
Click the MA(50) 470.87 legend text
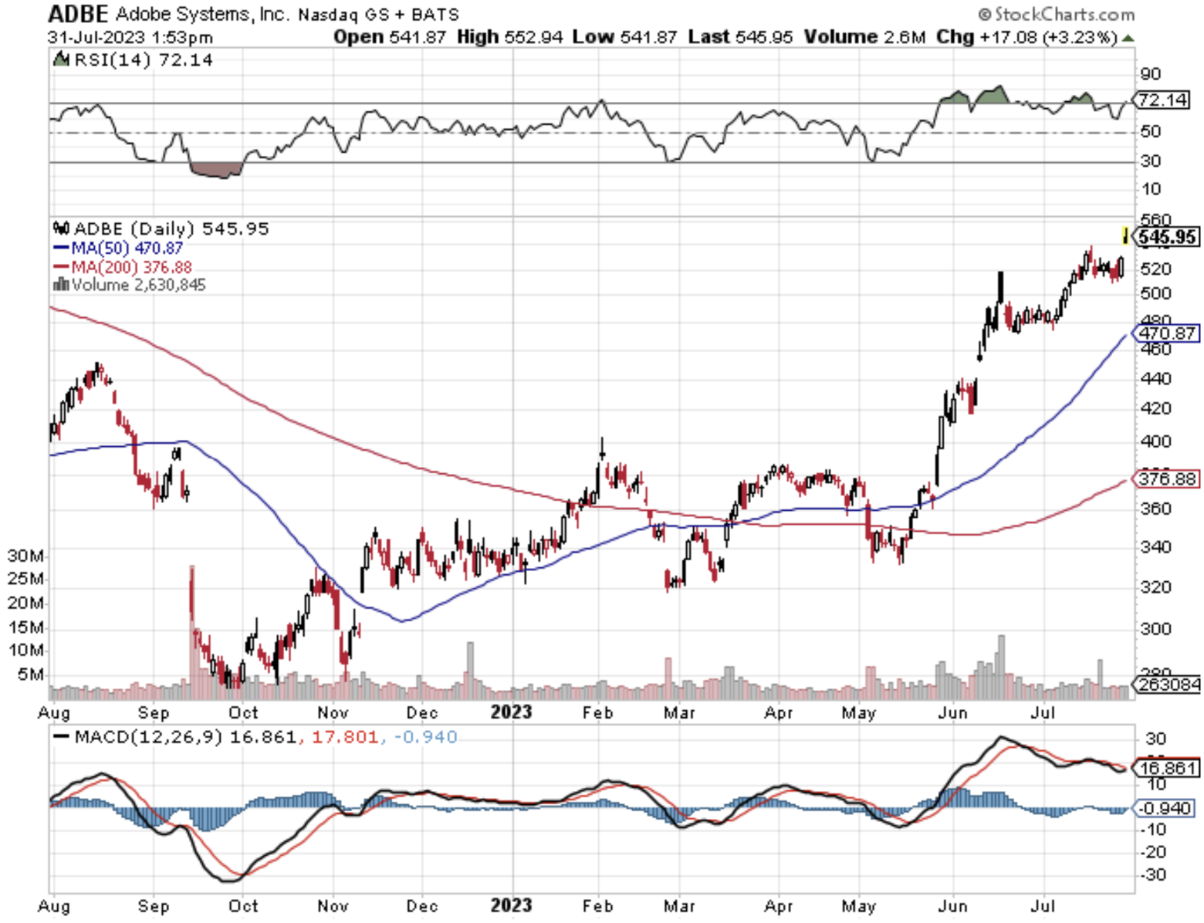[127, 248]
